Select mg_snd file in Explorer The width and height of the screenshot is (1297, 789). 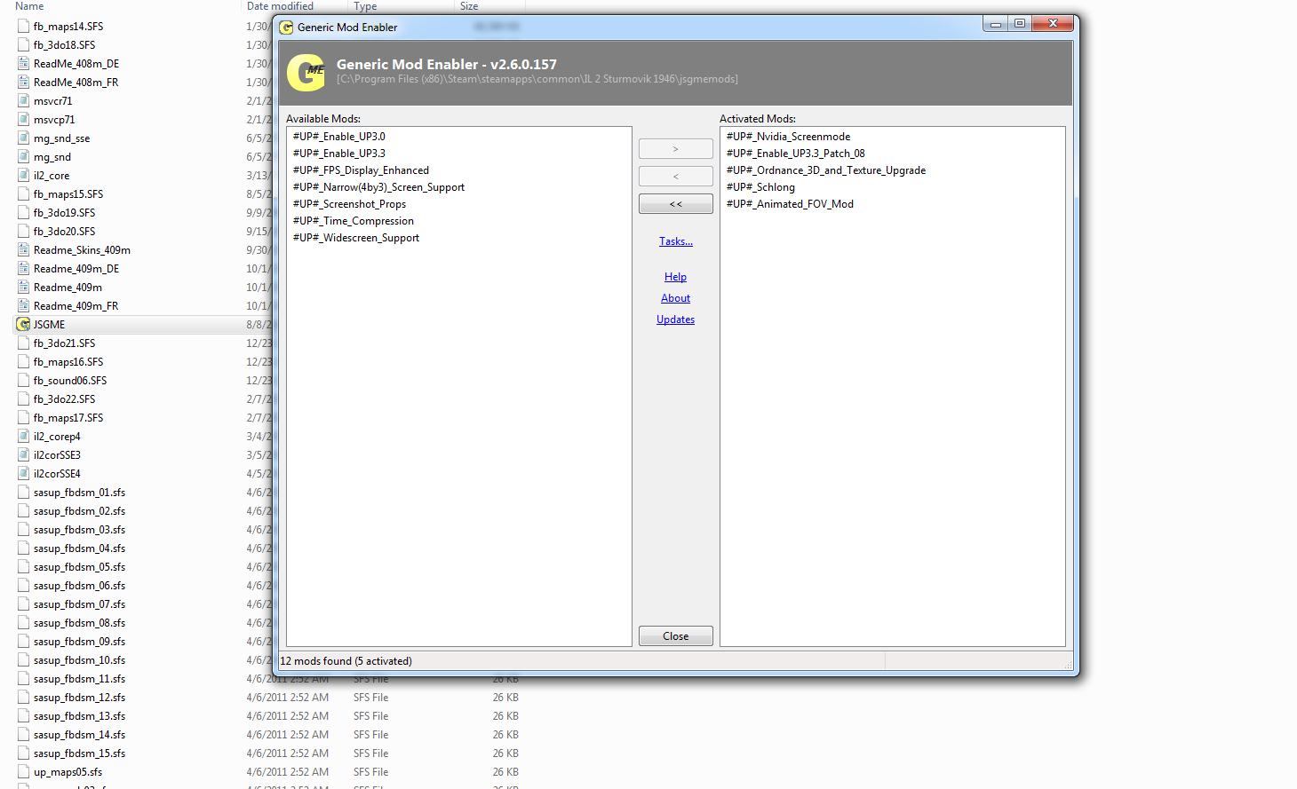coord(52,157)
